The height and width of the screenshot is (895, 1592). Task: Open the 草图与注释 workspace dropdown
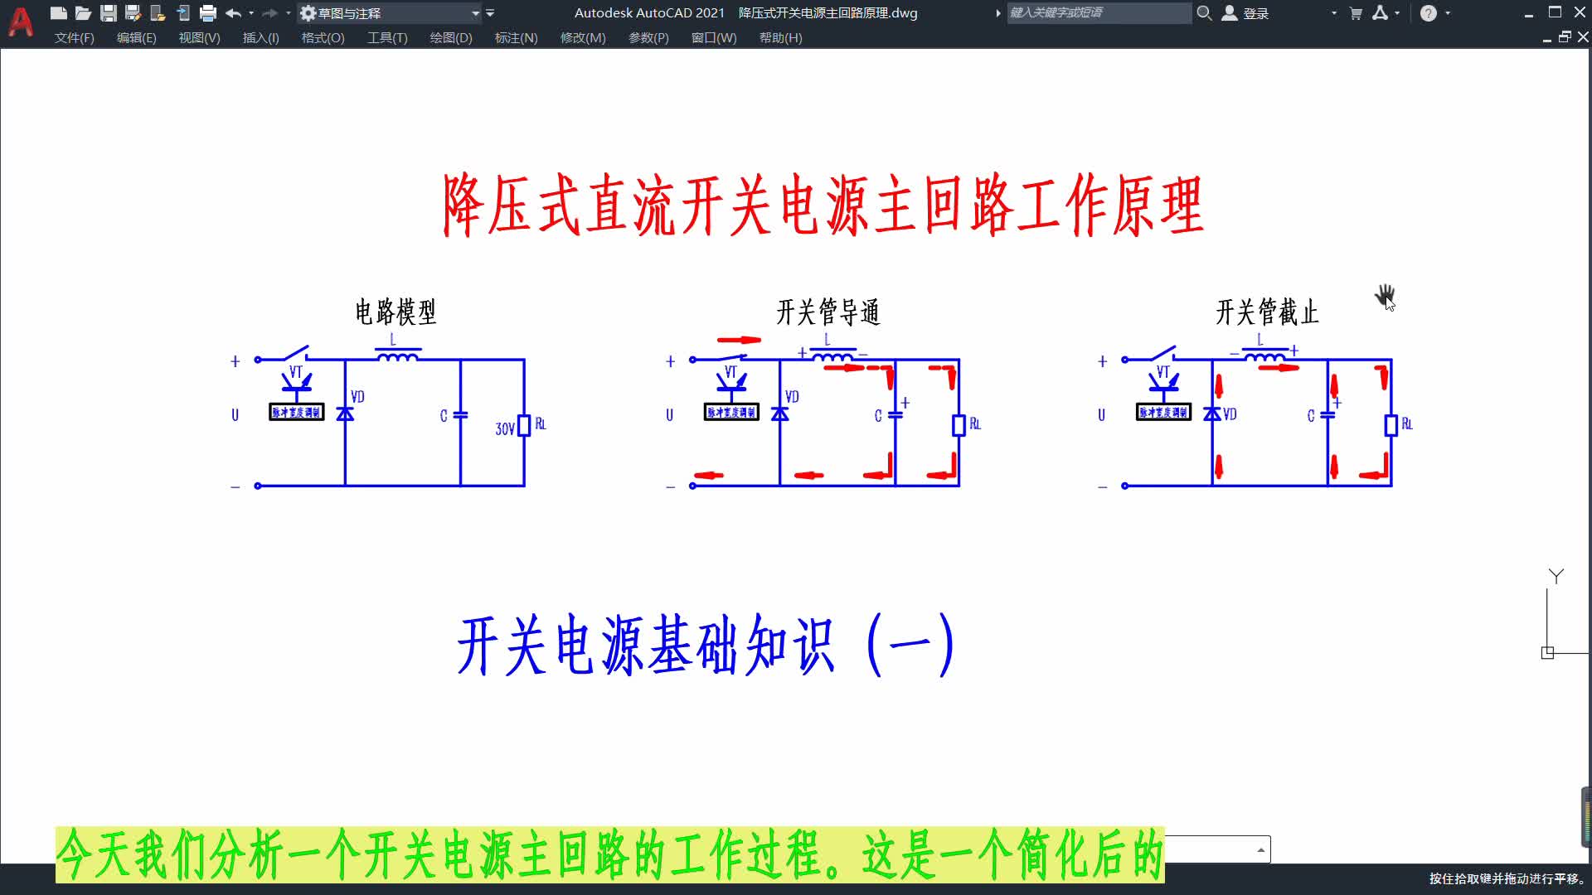point(390,13)
